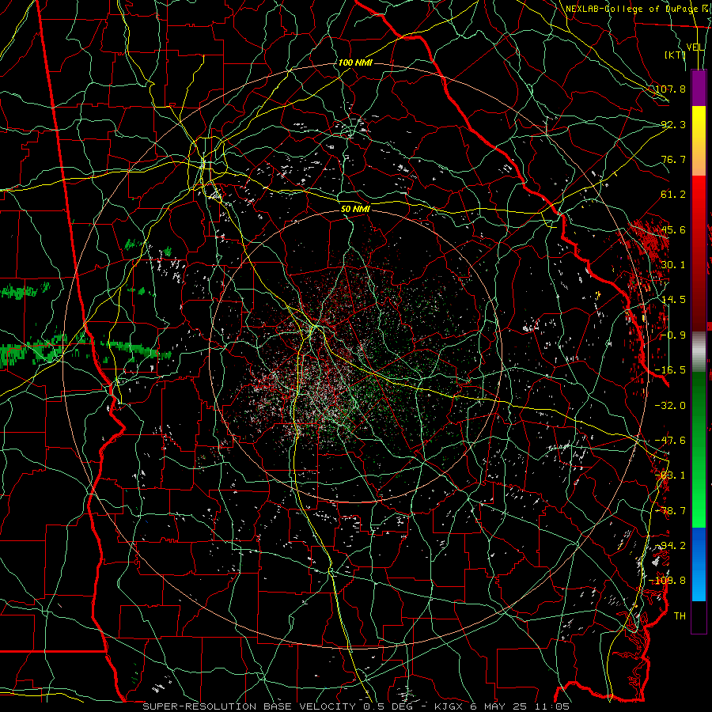Image resolution: width=712 pixels, height=712 pixels.
Task: Click the -47.6 velocity scale value
Action: [x=670, y=441]
